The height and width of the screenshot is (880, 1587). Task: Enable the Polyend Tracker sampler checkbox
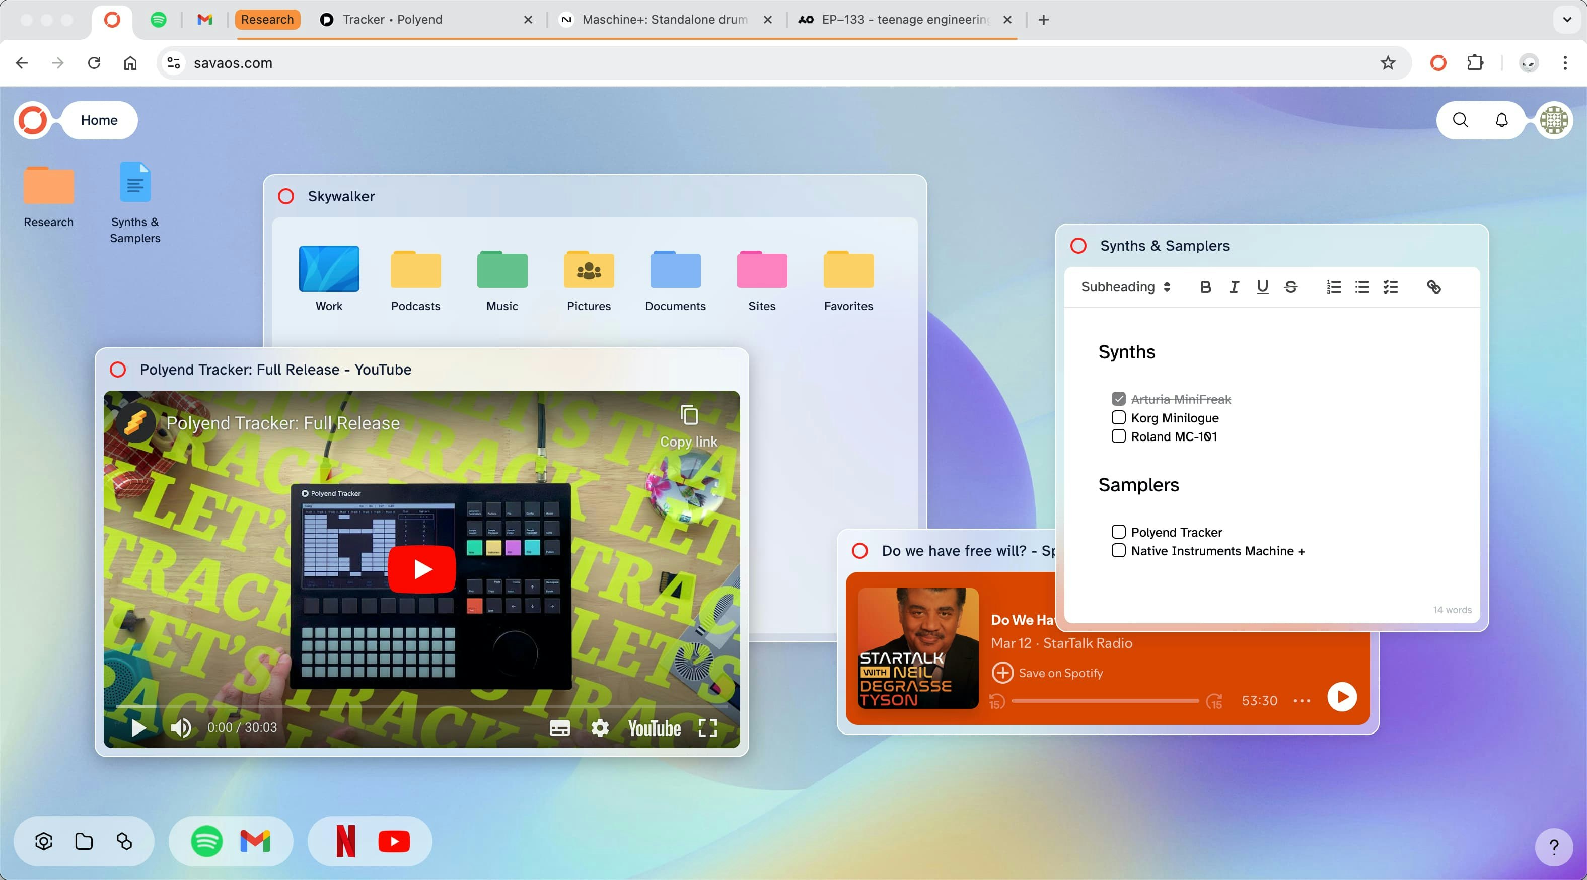1119,531
